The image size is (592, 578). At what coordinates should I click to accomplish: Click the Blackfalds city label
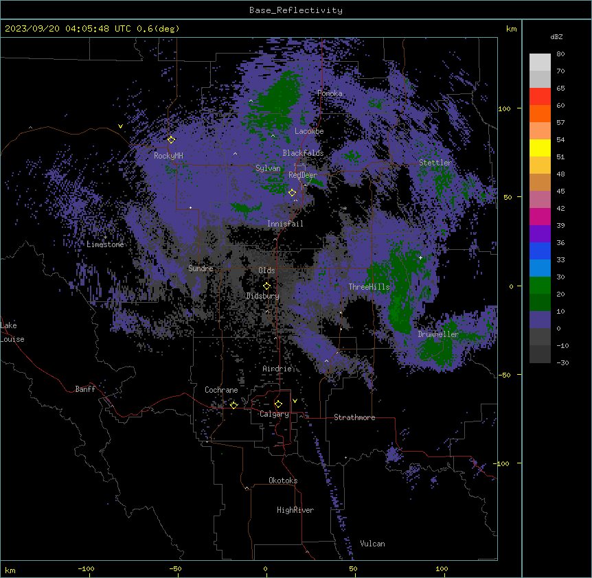coord(303,153)
